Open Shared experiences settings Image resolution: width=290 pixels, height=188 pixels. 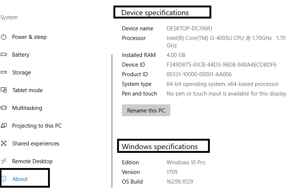tap(35, 144)
